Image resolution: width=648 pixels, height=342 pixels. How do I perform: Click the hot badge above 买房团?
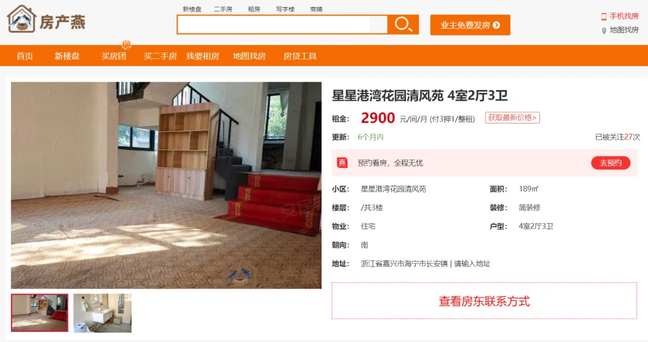tap(127, 44)
